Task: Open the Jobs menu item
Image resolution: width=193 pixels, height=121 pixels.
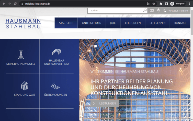Action: (113, 23)
